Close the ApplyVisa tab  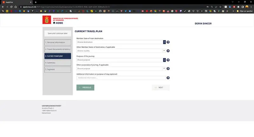(30, 2)
